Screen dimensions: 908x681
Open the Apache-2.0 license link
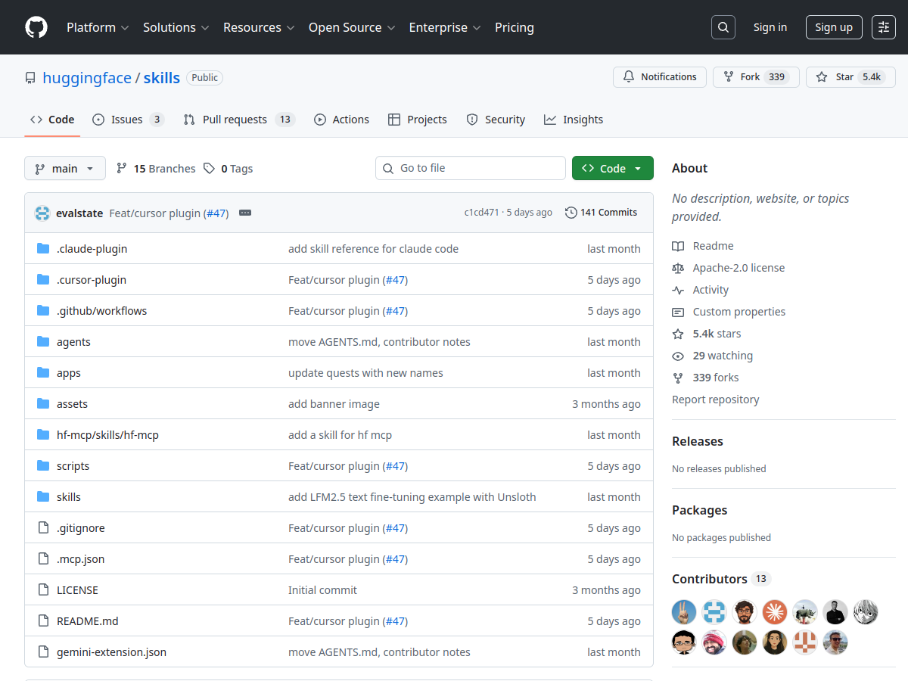(739, 268)
